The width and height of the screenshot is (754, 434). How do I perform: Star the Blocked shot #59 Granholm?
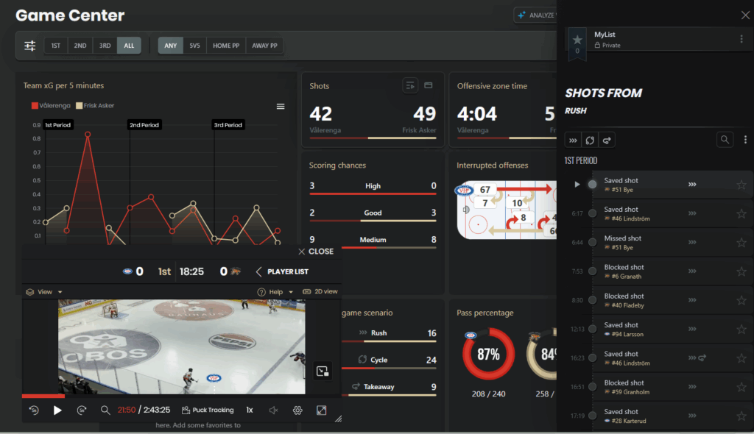click(x=741, y=387)
